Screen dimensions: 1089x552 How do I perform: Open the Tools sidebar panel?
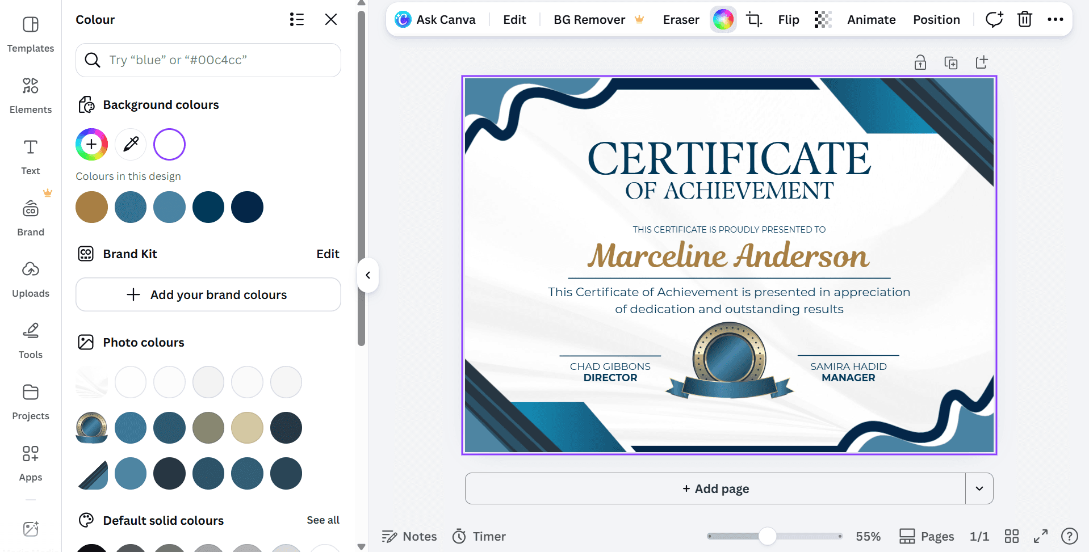31,341
